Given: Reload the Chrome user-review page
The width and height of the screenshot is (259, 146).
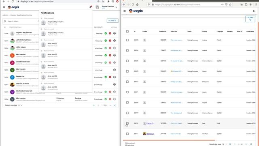Looking at the screenshot, I should pyautogui.click(x=13, y=1).
